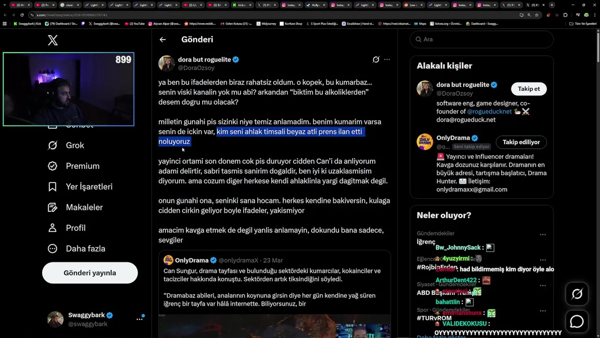The height and width of the screenshot is (338, 600).
Task: Open the @rogueducknet link in the bio
Action: 489,112
